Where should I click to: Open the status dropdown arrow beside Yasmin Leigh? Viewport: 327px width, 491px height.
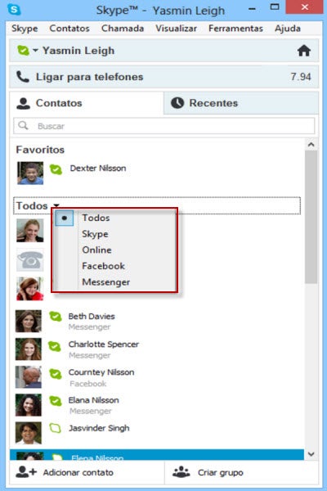point(35,50)
